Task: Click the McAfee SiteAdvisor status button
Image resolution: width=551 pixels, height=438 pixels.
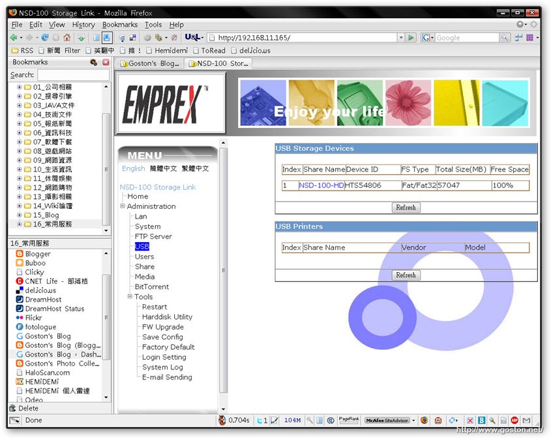Action: click(x=387, y=420)
